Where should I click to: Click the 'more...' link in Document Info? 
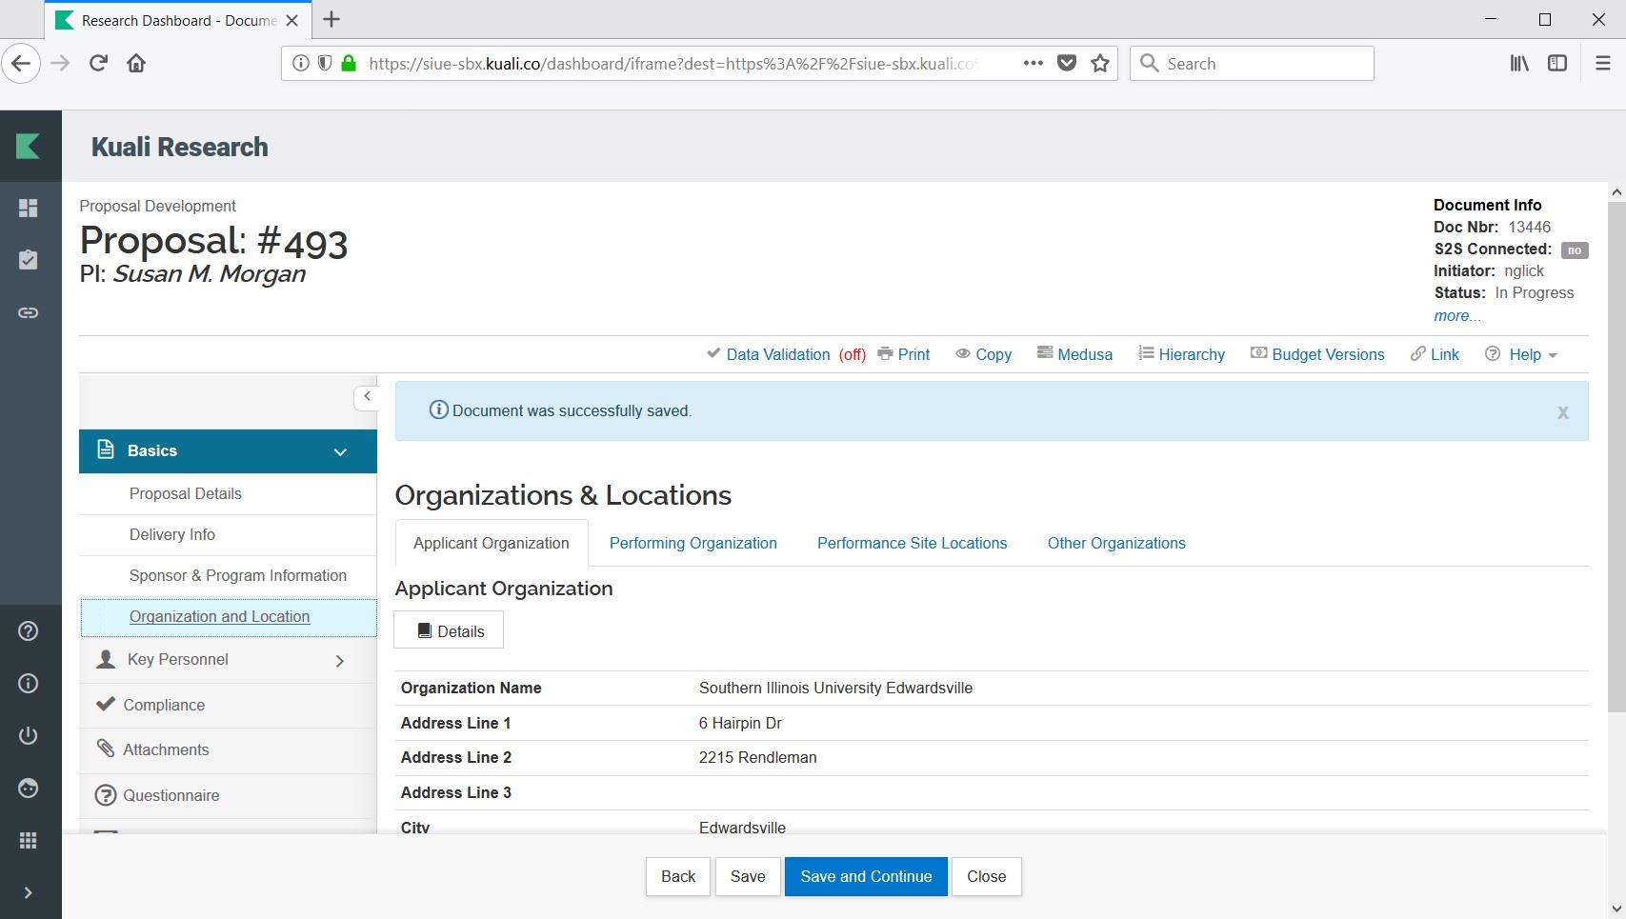click(1456, 316)
